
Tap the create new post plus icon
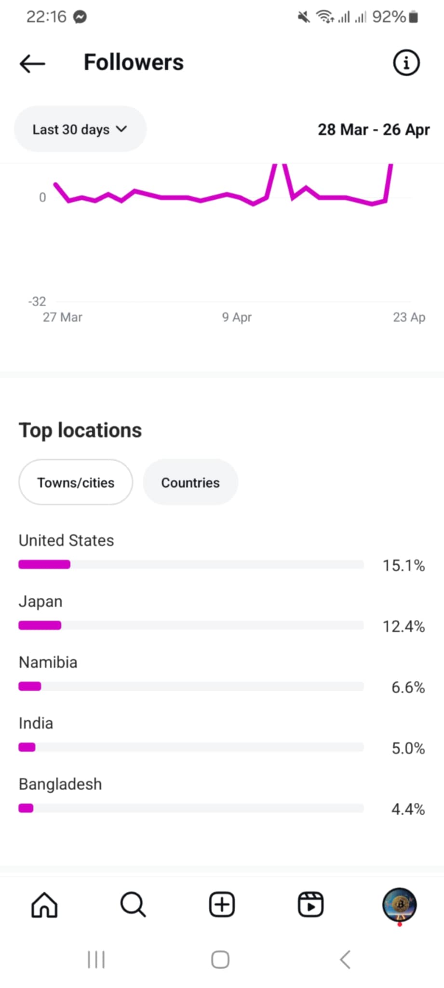222,905
